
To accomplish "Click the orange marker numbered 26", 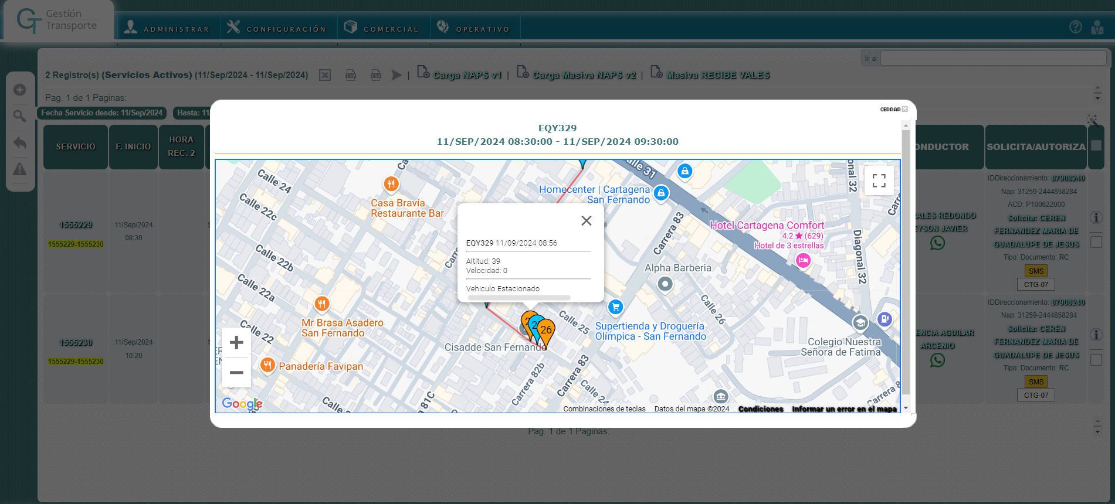I will (547, 331).
